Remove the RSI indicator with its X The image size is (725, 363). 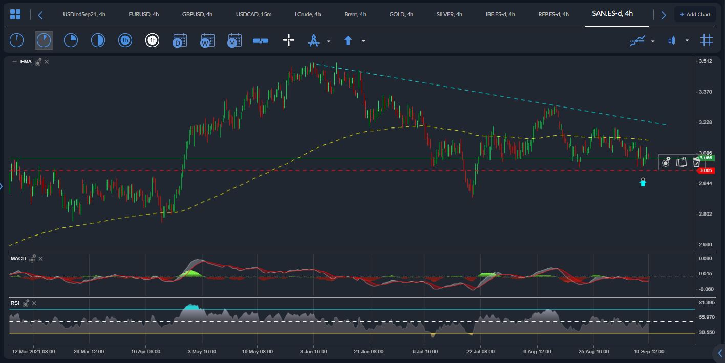click(34, 303)
